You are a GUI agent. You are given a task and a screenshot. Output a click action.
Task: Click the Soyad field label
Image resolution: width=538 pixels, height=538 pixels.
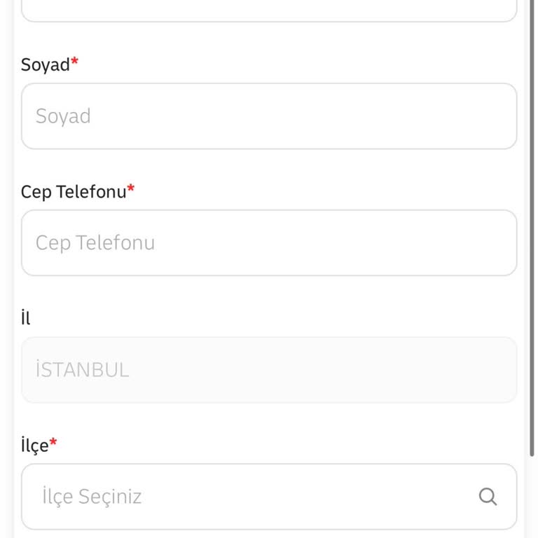(45, 65)
